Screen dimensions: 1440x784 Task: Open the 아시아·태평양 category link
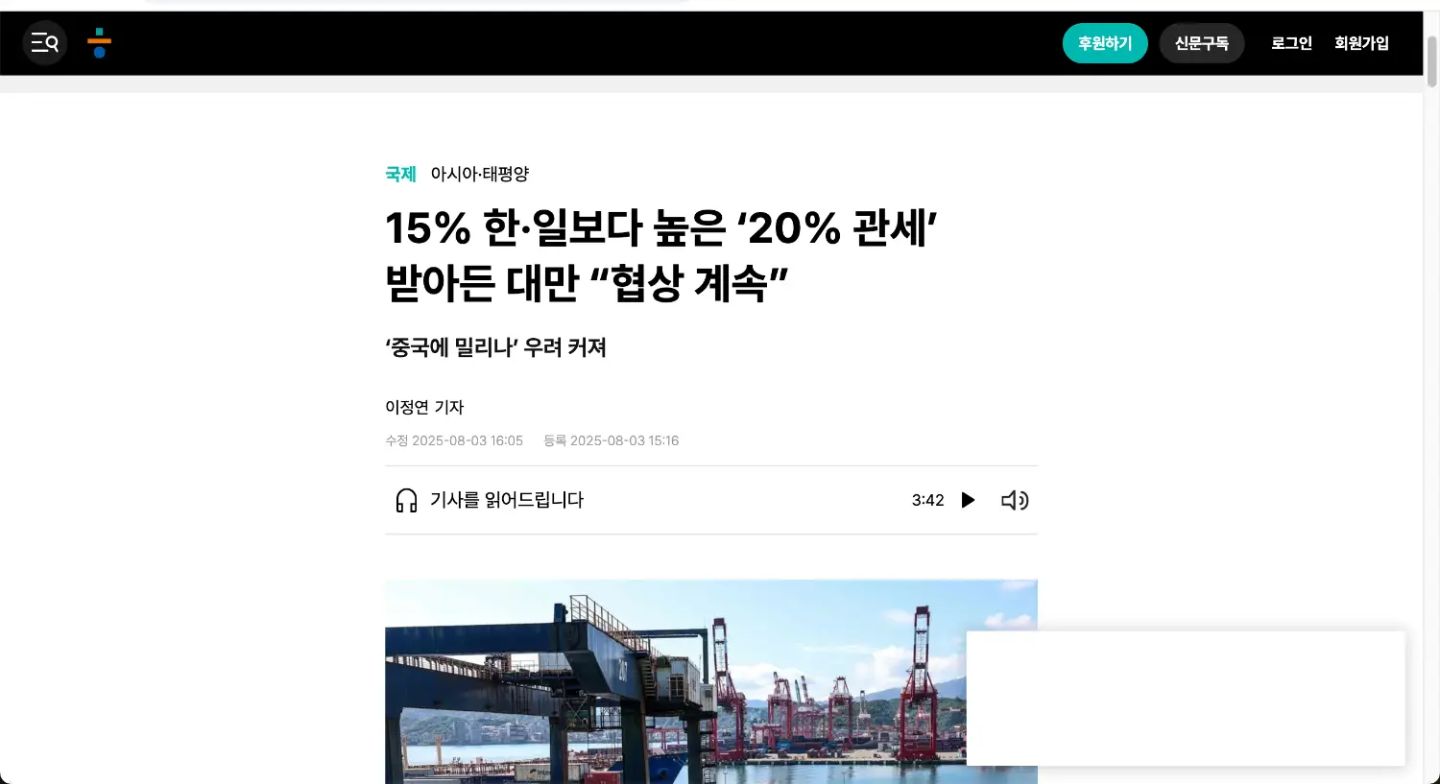[x=480, y=174]
